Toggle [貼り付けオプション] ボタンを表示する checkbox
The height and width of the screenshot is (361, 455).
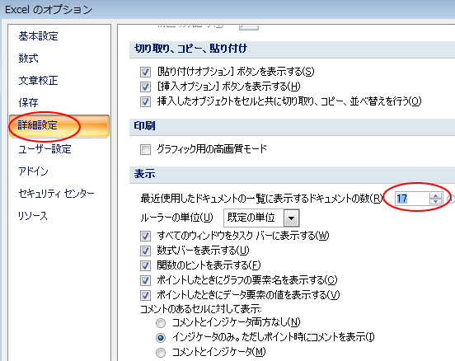click(145, 72)
